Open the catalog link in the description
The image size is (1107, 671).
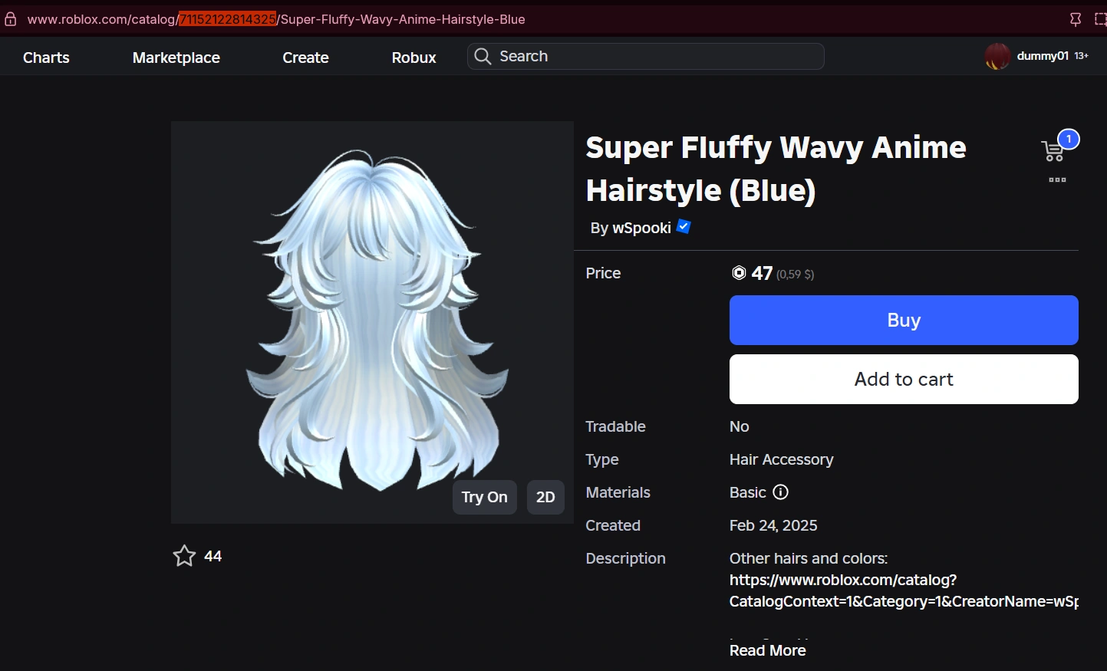tap(904, 590)
